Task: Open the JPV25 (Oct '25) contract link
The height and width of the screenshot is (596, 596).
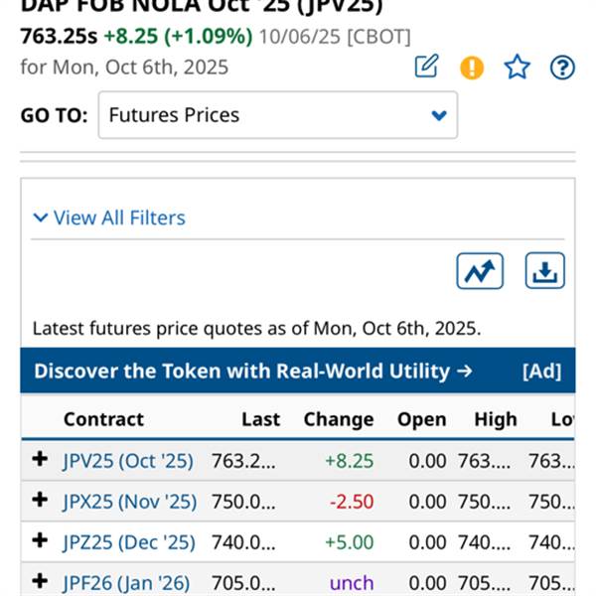Action: [129, 461]
